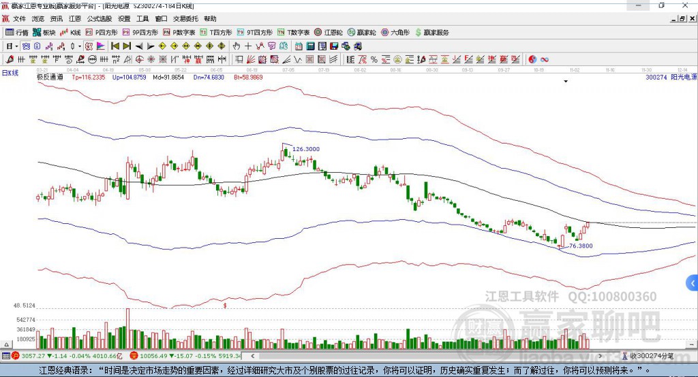698x377 pixels.
Task: Open the P数字表 tool
Action: click(x=179, y=33)
